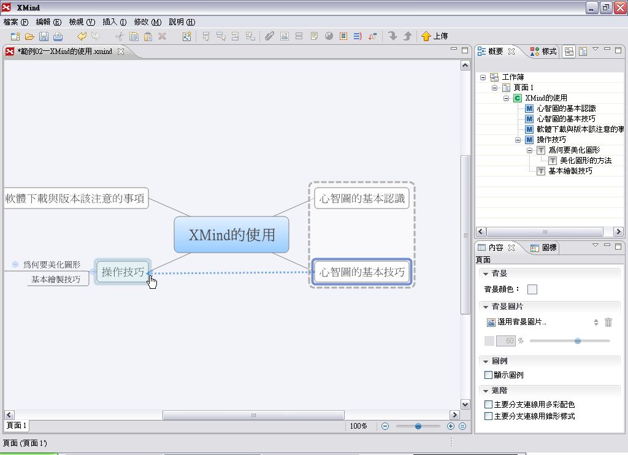Paste using the clipboard toolbar icon
The image size is (628, 455).
click(148, 36)
